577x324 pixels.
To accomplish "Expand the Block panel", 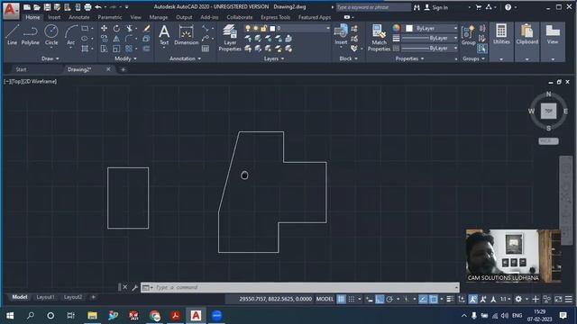I will point(348,58).
